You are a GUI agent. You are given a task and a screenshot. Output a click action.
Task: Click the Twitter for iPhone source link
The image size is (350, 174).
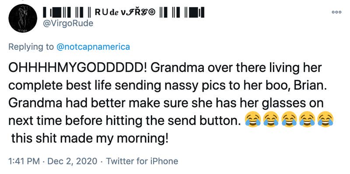pyautogui.click(x=142, y=161)
